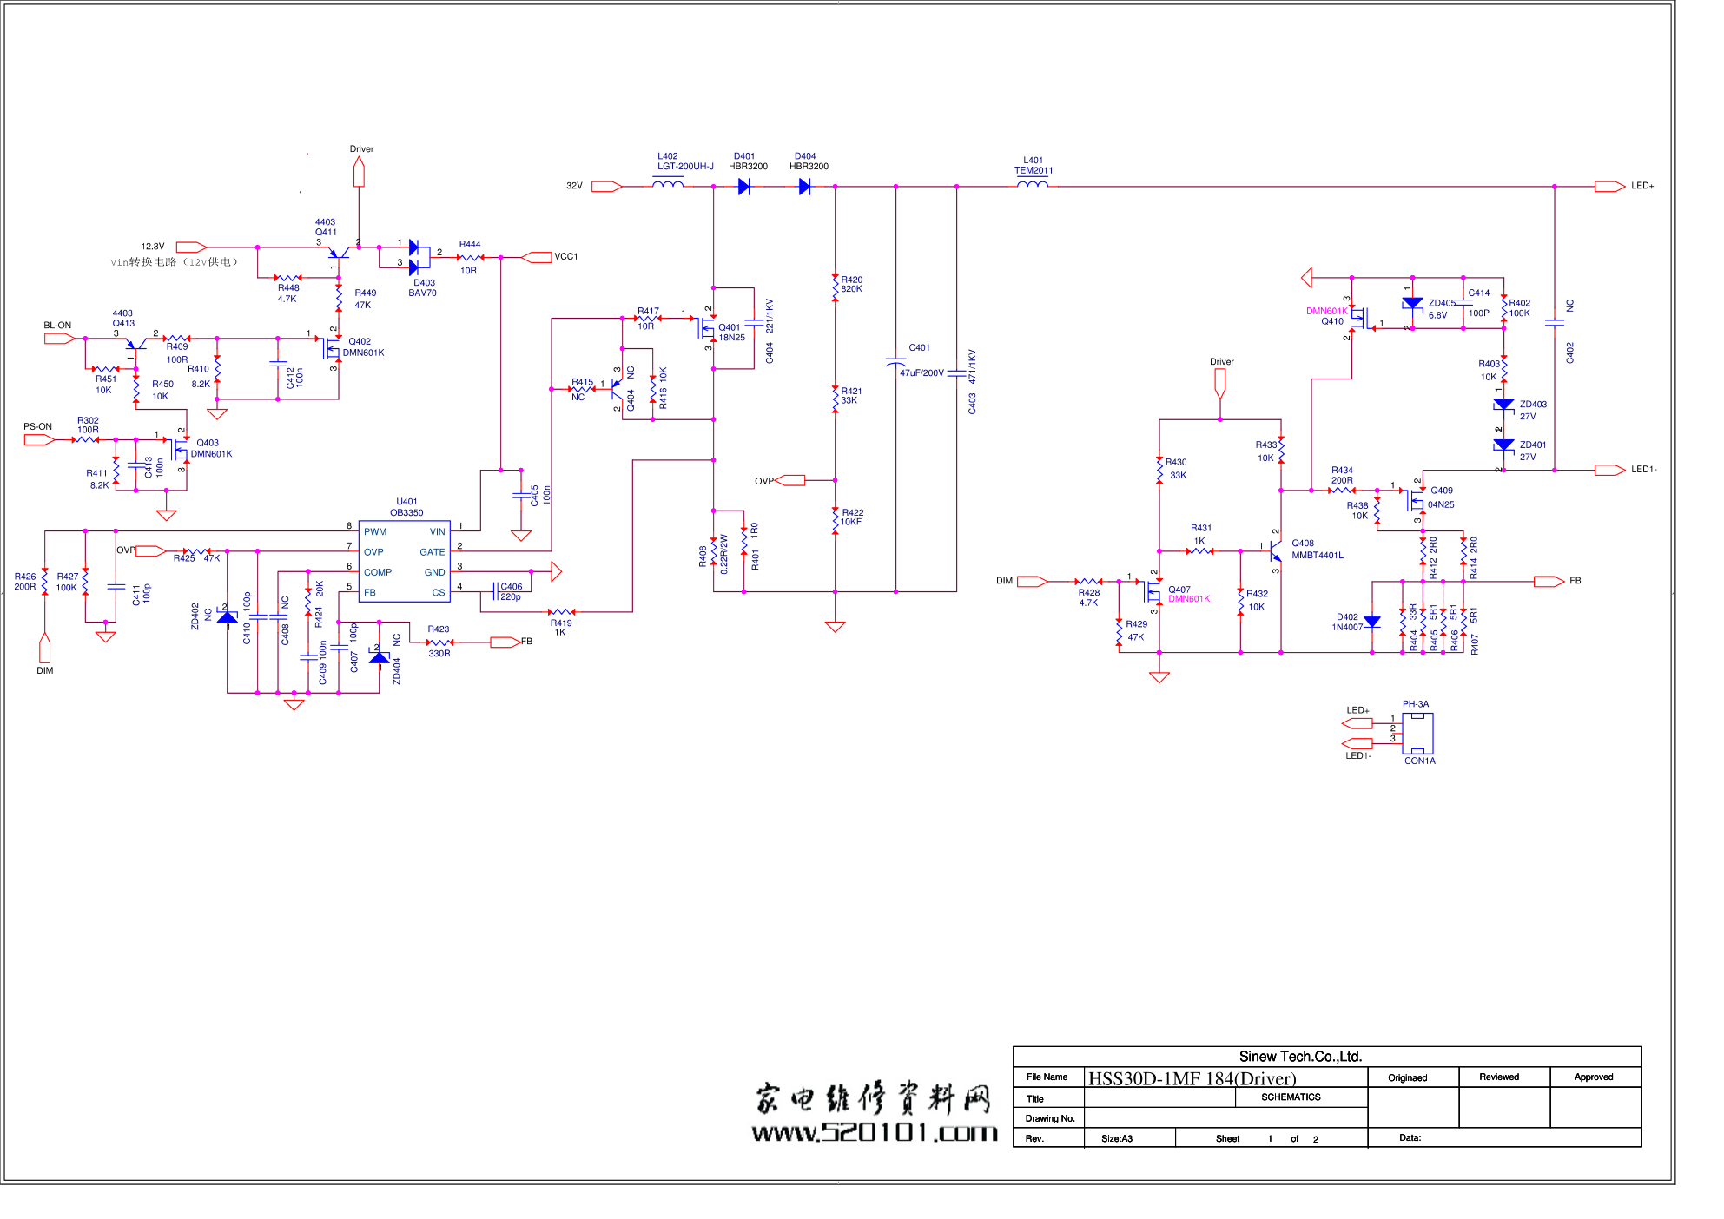Click the OVP port near R422
Screen dimensions: 1724x1219
[x=790, y=480]
